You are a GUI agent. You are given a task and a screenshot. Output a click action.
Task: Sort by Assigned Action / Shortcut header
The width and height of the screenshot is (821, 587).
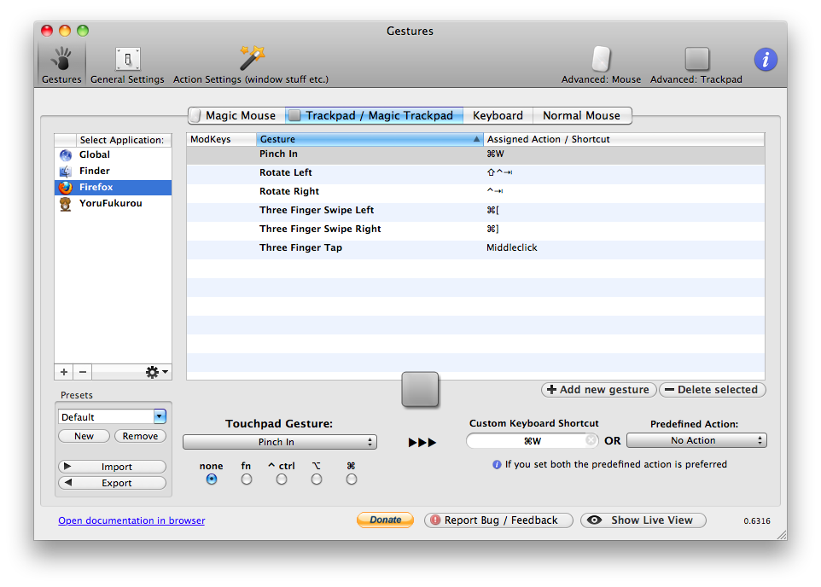pos(624,139)
